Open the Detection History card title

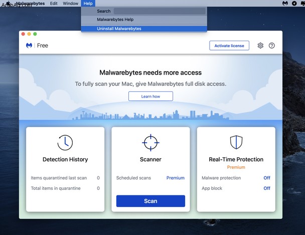[x=65, y=159]
